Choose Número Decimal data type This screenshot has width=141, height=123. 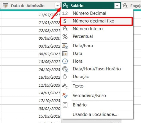(x=97, y=13)
